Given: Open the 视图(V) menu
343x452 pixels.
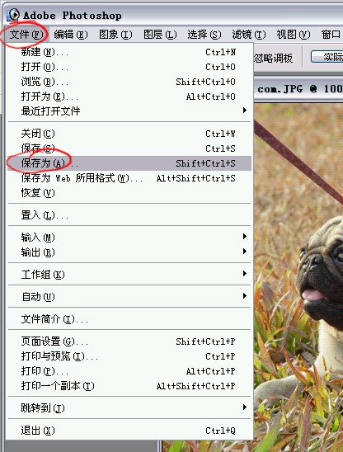Looking at the screenshot, I should [294, 35].
